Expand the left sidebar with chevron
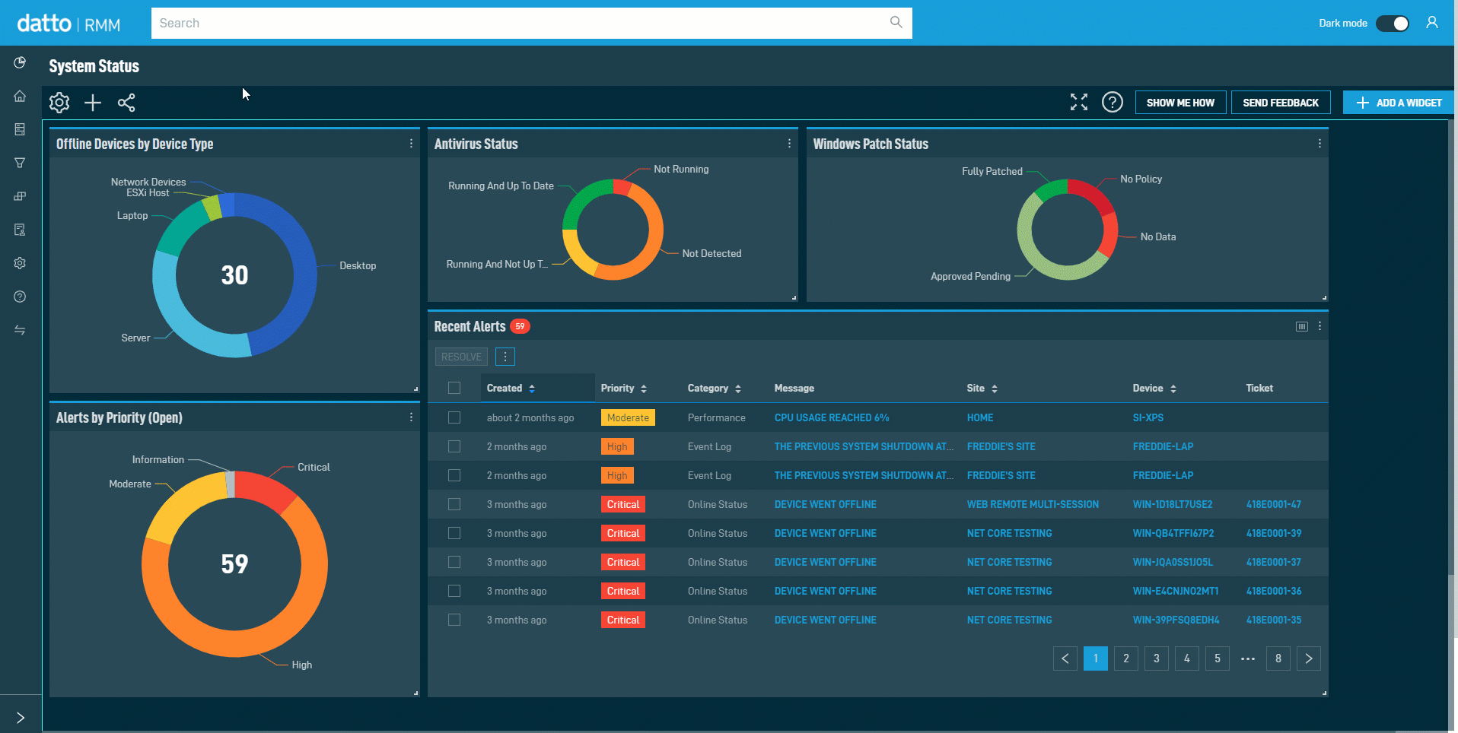 (x=21, y=717)
